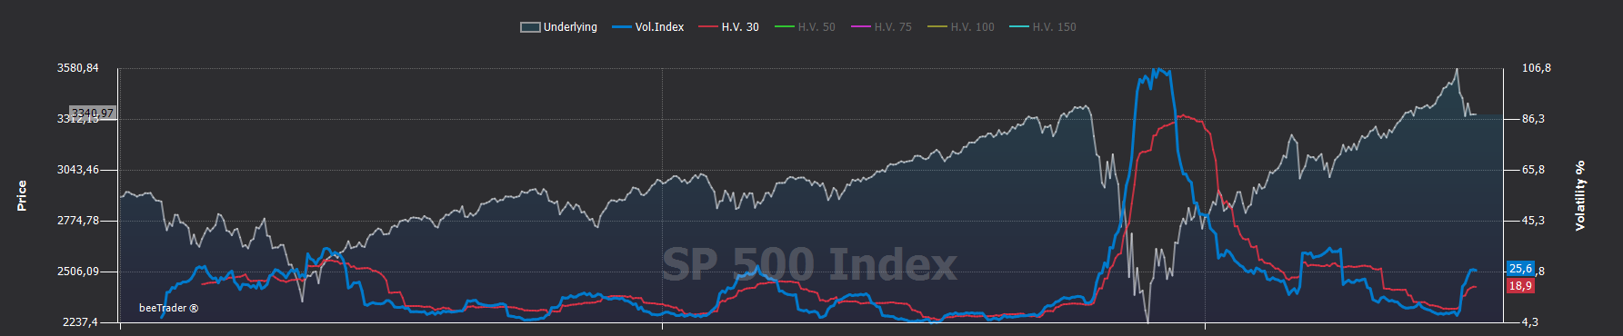The image size is (1623, 336).
Task: Click the green H.V. 50 line icon
Action: pyautogui.click(x=785, y=27)
